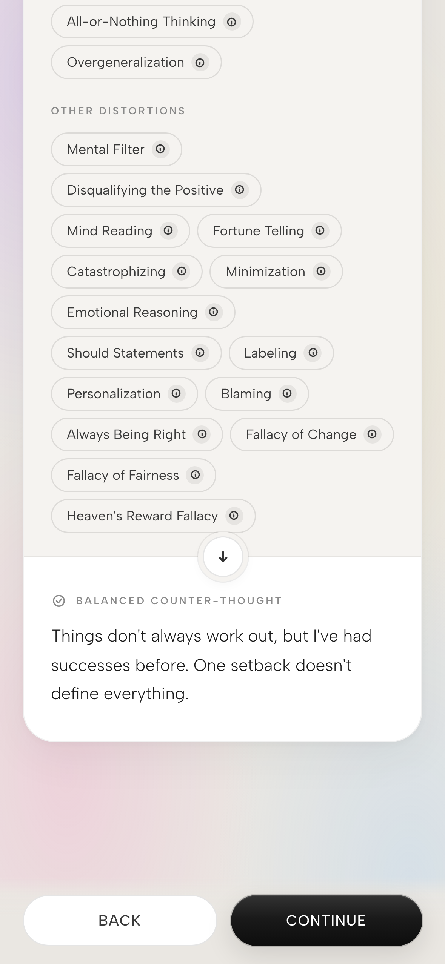The width and height of the screenshot is (445, 964).
Task: Click the round down-arrow button
Action: click(x=223, y=557)
